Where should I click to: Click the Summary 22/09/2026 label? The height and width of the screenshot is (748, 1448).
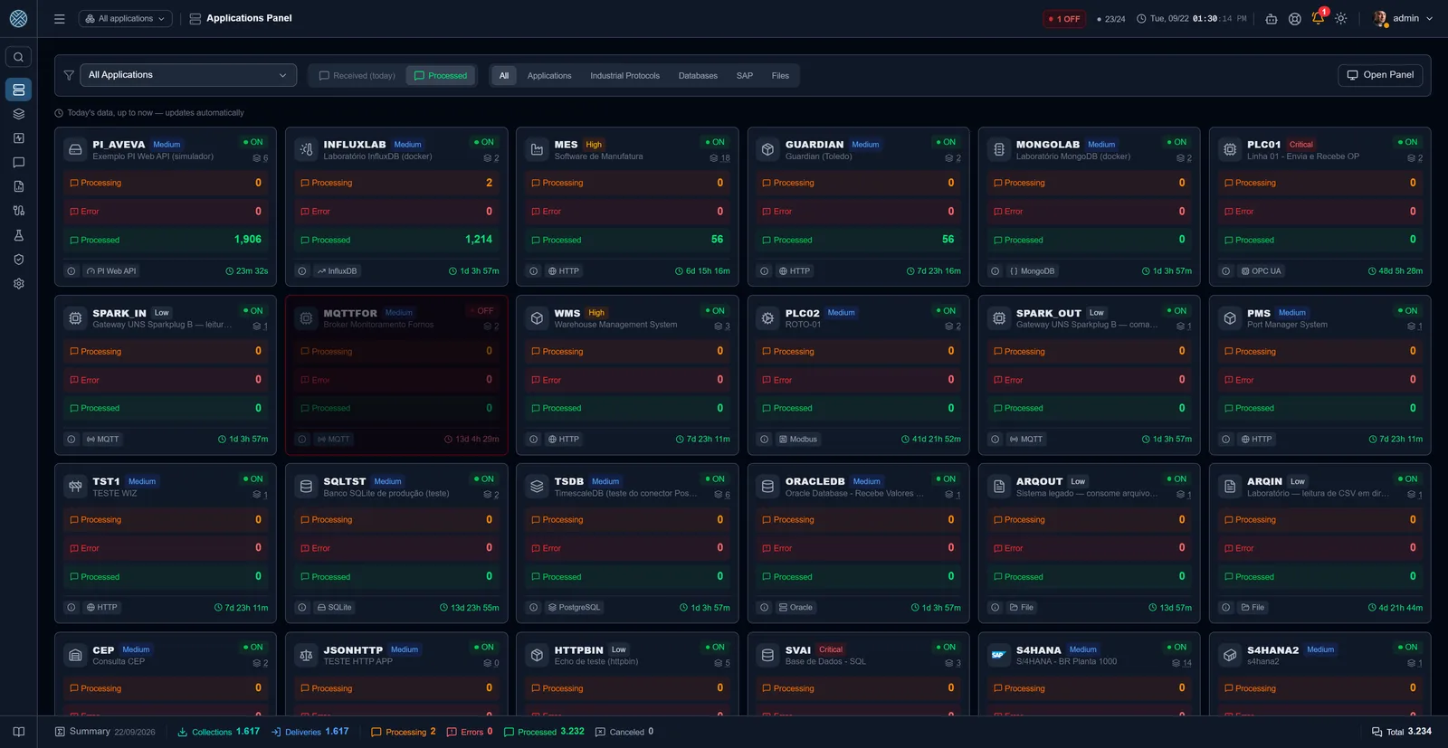point(105,732)
